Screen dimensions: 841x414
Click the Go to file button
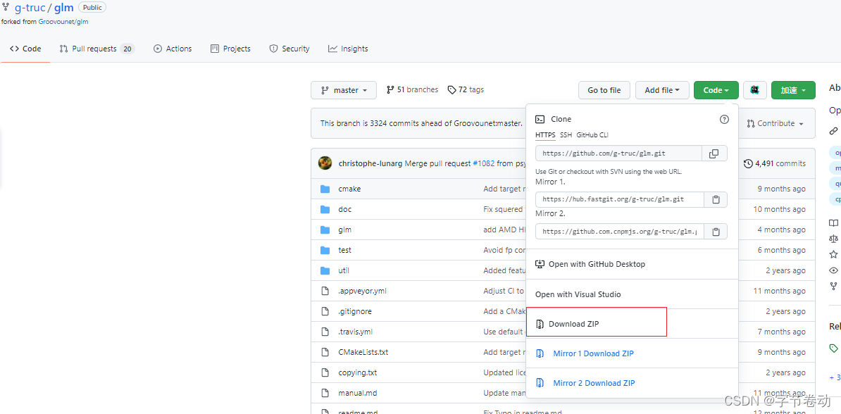pyautogui.click(x=604, y=90)
